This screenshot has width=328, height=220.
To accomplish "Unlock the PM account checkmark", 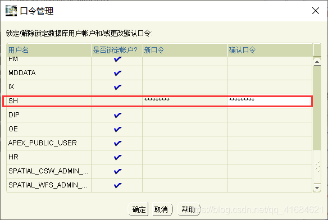I will [117, 59].
